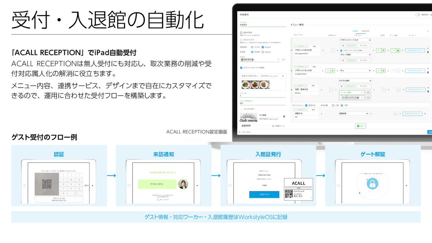Toggle visibility eye of アポイントなしの方 row
The image size is (432, 243).
[x=428, y=69]
